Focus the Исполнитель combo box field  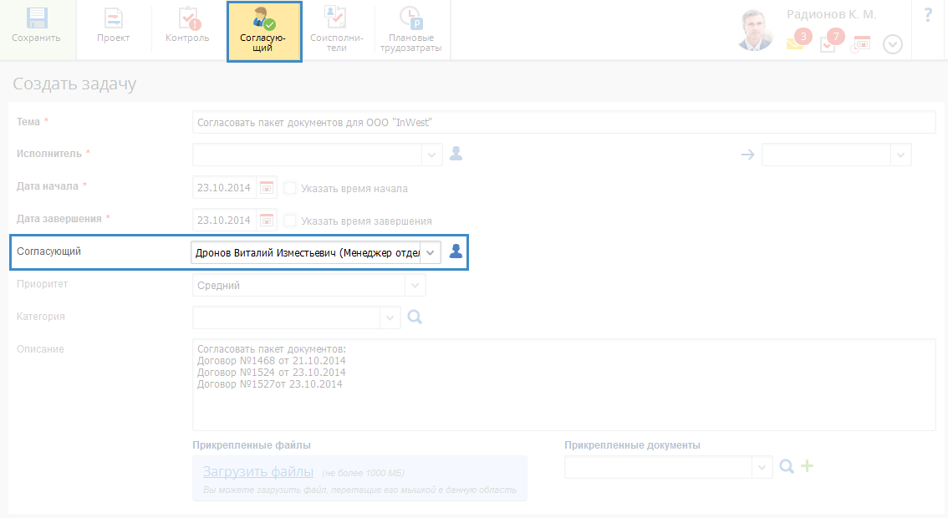(307, 155)
